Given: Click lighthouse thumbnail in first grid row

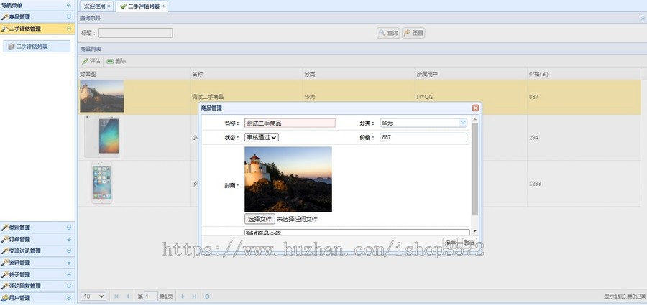Looking at the screenshot, I should (102, 96).
